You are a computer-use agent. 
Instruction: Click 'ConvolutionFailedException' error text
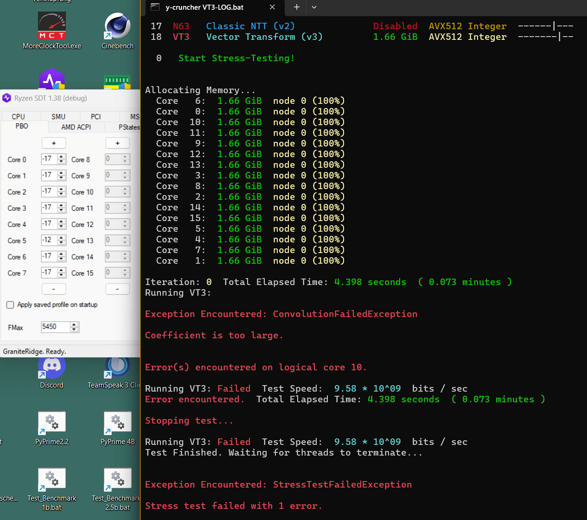pos(345,314)
